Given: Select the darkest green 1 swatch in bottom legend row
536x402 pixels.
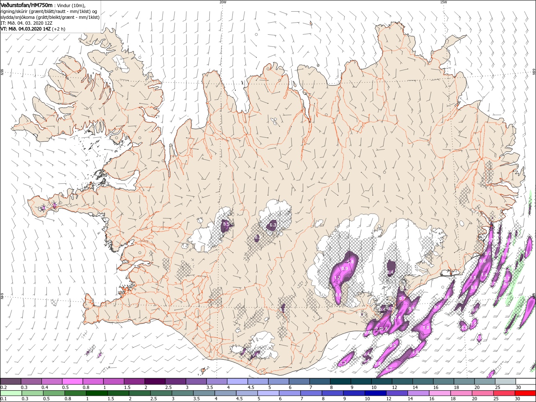Looking at the screenshot, I should click(97, 393).
